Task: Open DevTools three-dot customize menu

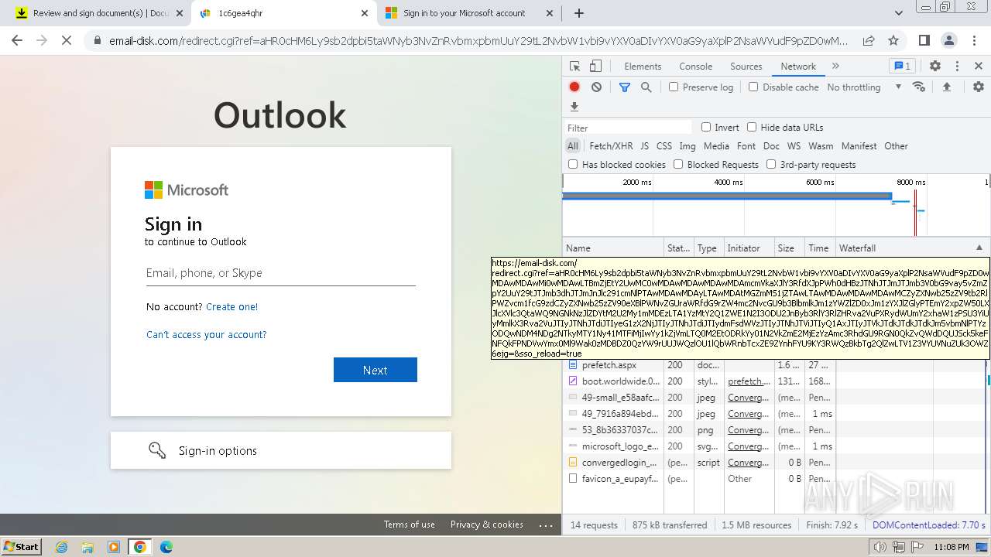Action: [957, 67]
